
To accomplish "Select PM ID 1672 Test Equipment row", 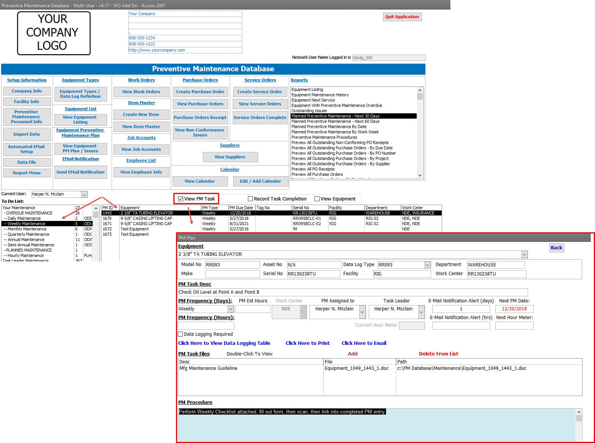I will point(271,229).
